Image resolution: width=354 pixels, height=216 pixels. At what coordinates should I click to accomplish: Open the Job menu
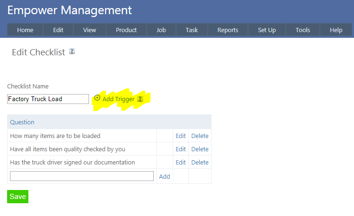pyautogui.click(x=161, y=30)
